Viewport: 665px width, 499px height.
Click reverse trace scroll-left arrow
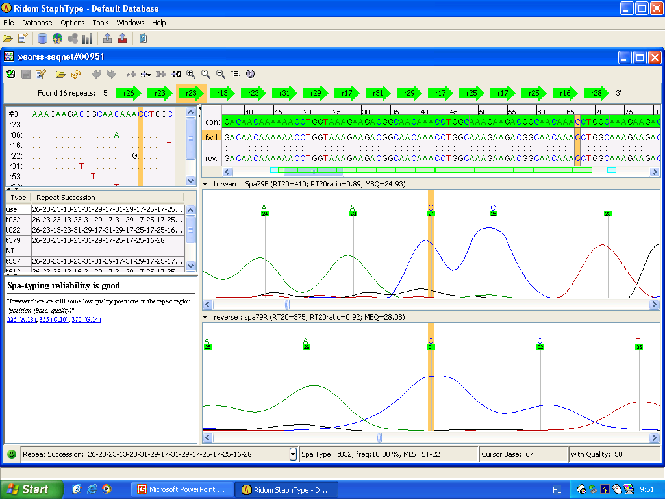pyautogui.click(x=208, y=437)
